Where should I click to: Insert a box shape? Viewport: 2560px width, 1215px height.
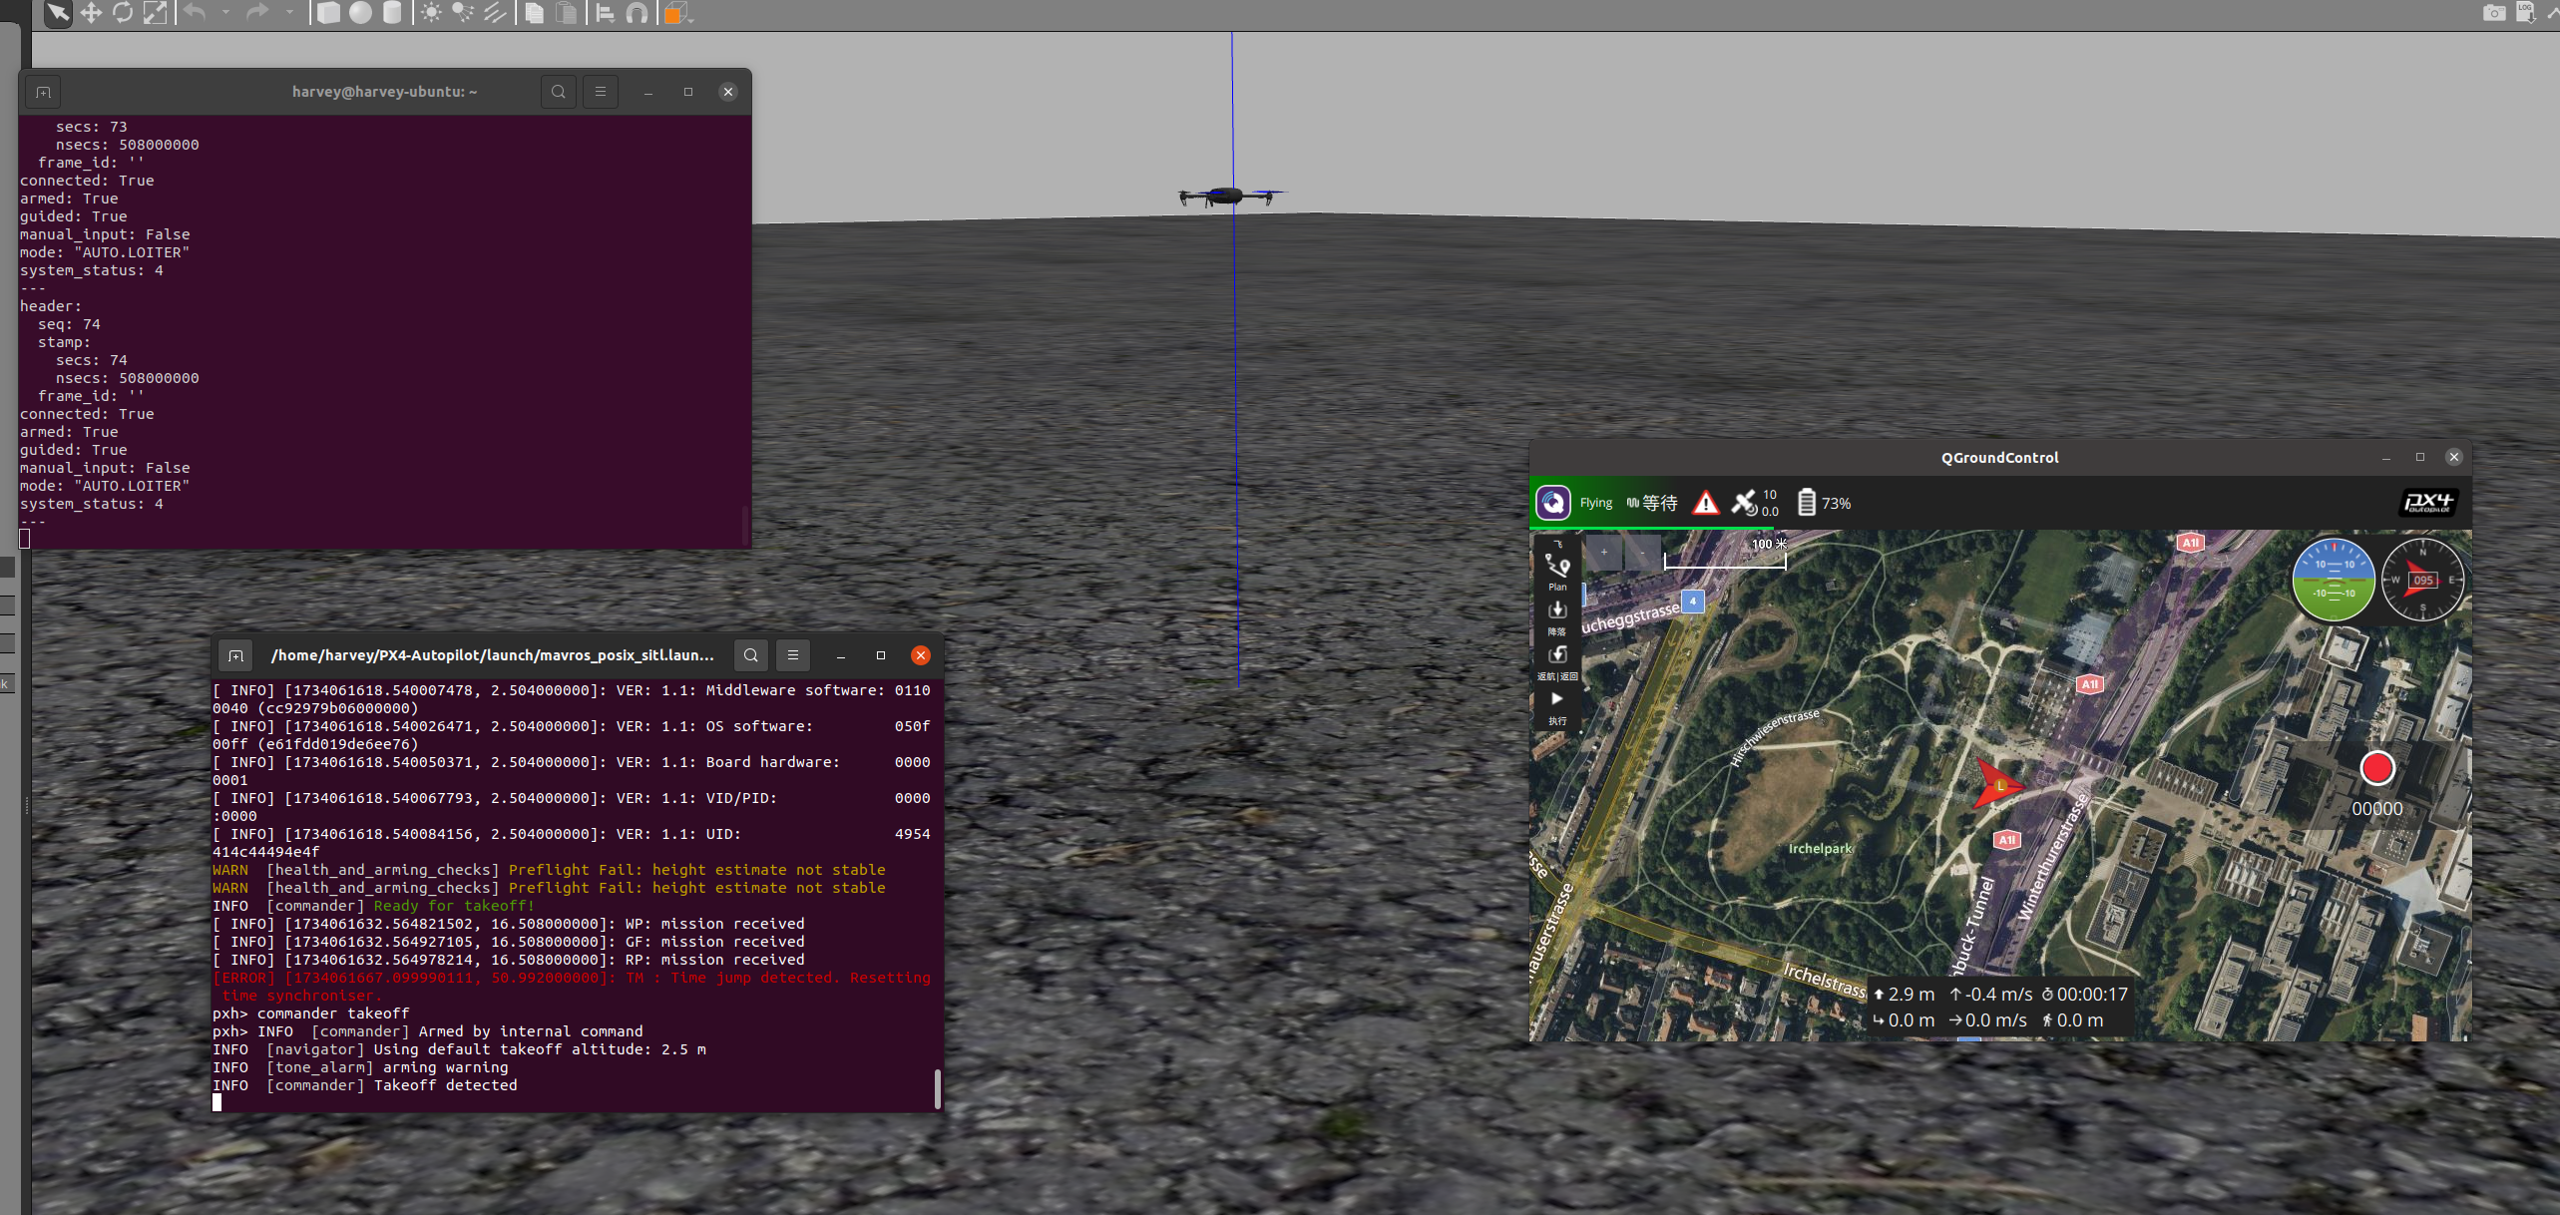pyautogui.click(x=328, y=13)
